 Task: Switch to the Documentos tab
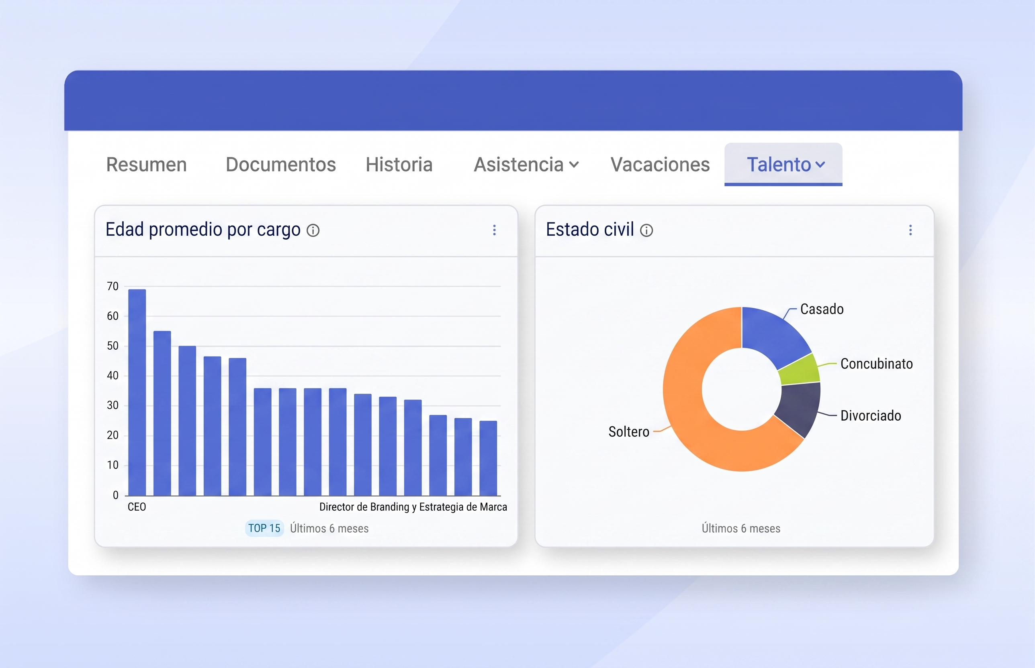(281, 165)
